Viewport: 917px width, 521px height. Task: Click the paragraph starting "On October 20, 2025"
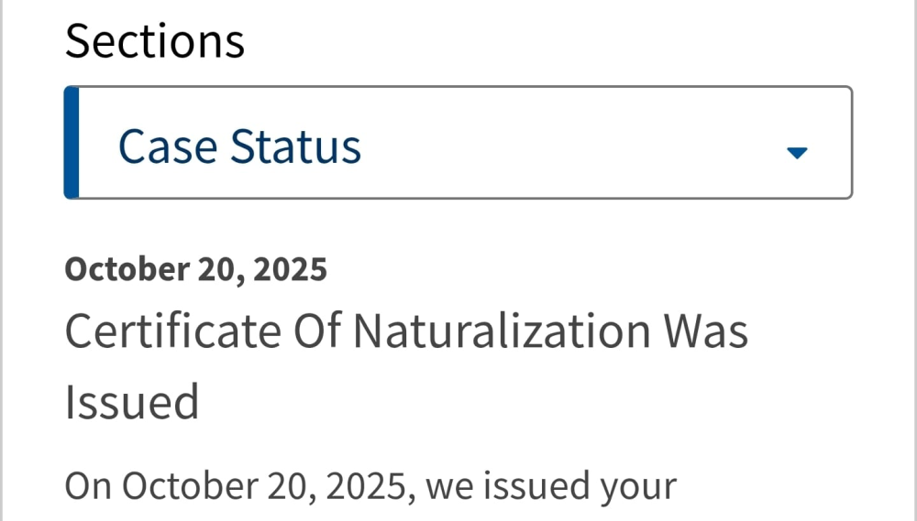370,487
